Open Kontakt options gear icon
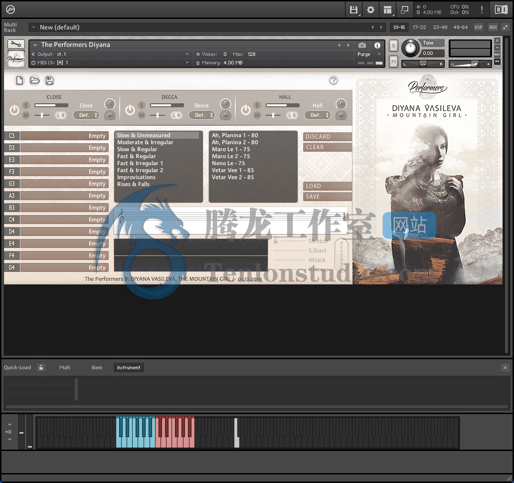 click(370, 10)
